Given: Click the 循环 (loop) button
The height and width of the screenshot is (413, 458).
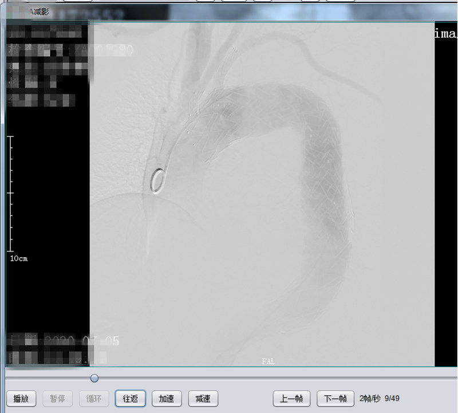Looking at the screenshot, I should (x=94, y=399).
